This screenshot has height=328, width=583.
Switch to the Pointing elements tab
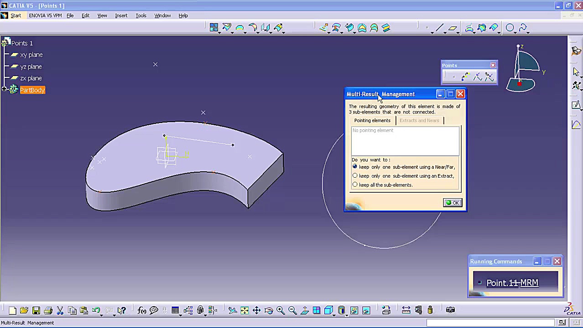(372, 120)
